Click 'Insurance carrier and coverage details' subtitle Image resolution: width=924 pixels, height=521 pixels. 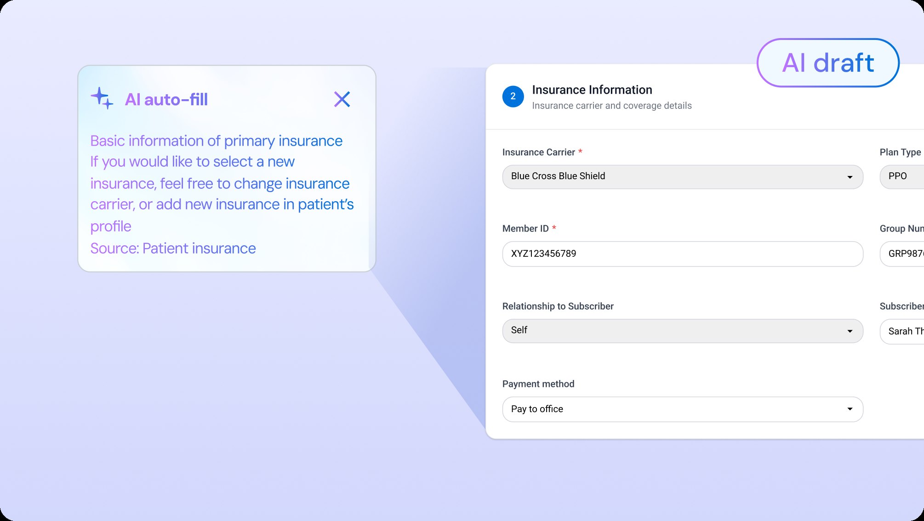point(612,106)
